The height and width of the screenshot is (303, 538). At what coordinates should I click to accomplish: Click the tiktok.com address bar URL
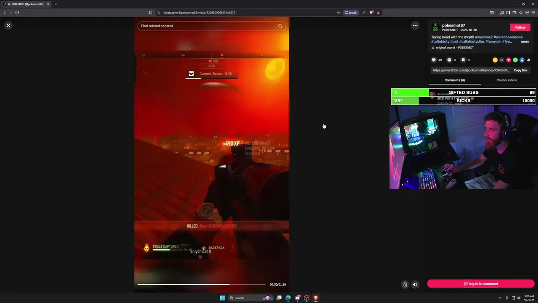200,13
